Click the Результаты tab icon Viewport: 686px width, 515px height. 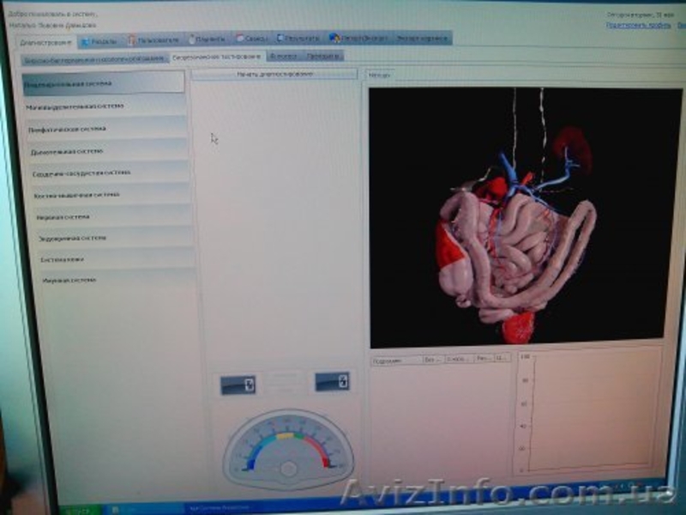point(281,39)
